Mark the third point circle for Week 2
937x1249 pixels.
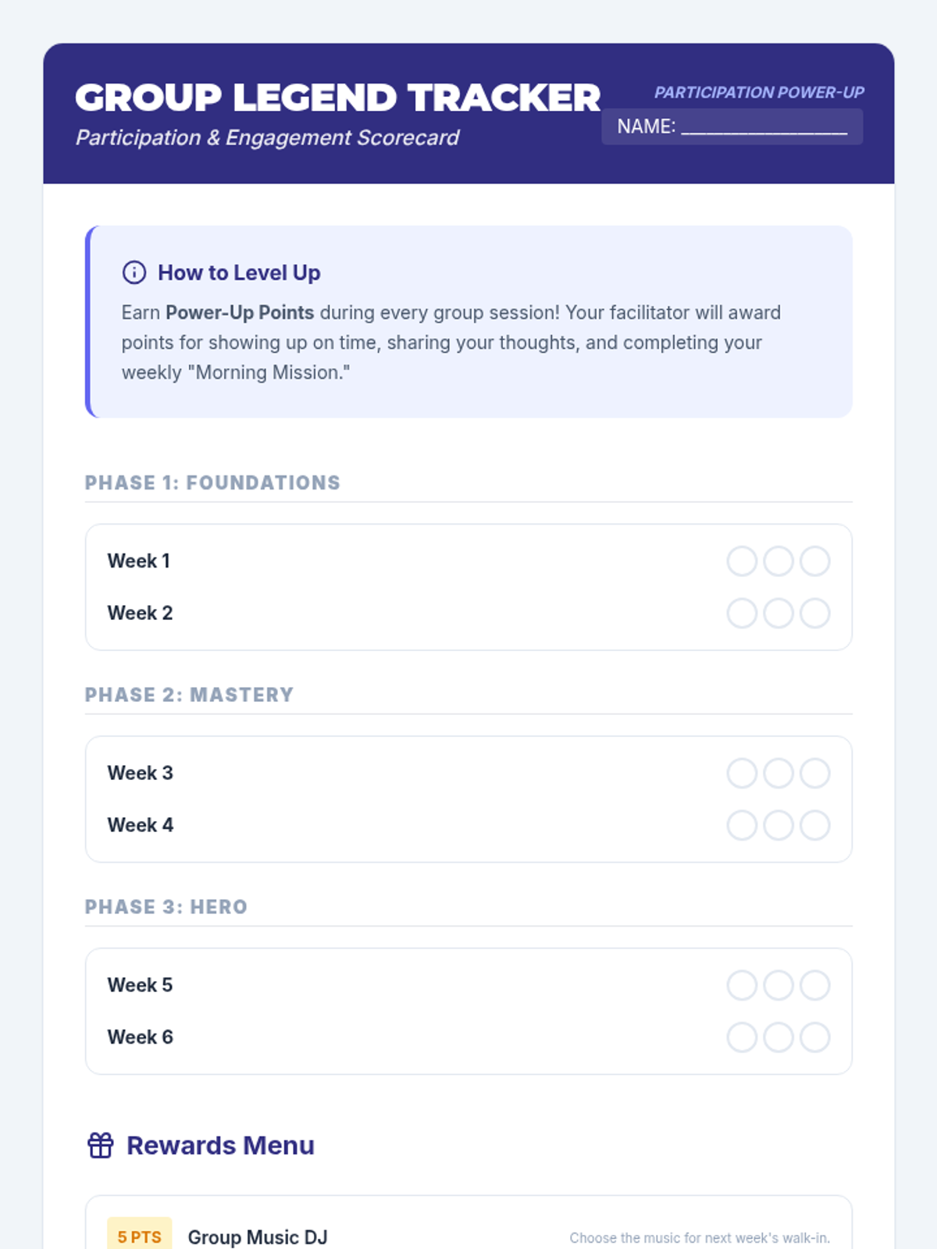[x=814, y=614]
